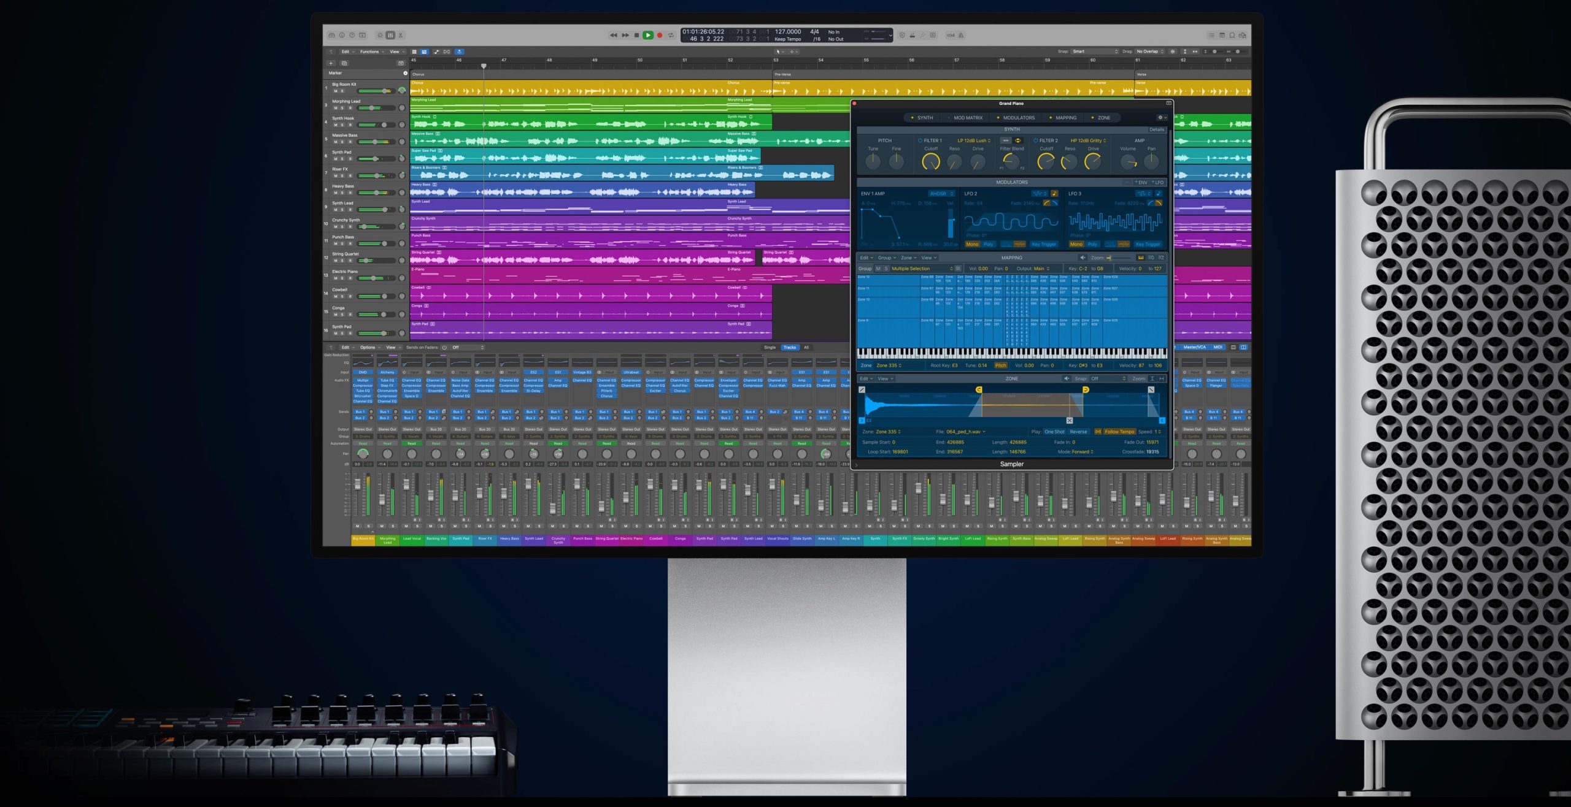Screen dimensions: 1571x807
Task: Toggle Mapping preview speaker icon
Action: (x=1083, y=258)
